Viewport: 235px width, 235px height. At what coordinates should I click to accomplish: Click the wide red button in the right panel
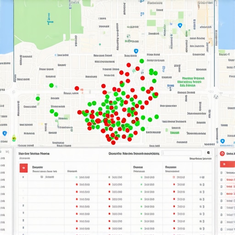point(228,164)
